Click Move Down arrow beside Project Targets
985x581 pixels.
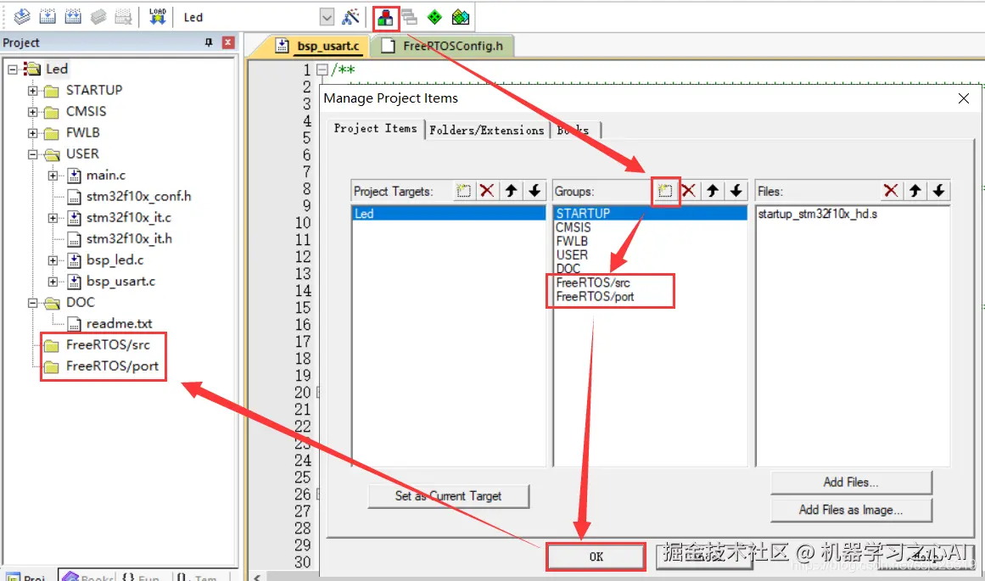(x=534, y=191)
